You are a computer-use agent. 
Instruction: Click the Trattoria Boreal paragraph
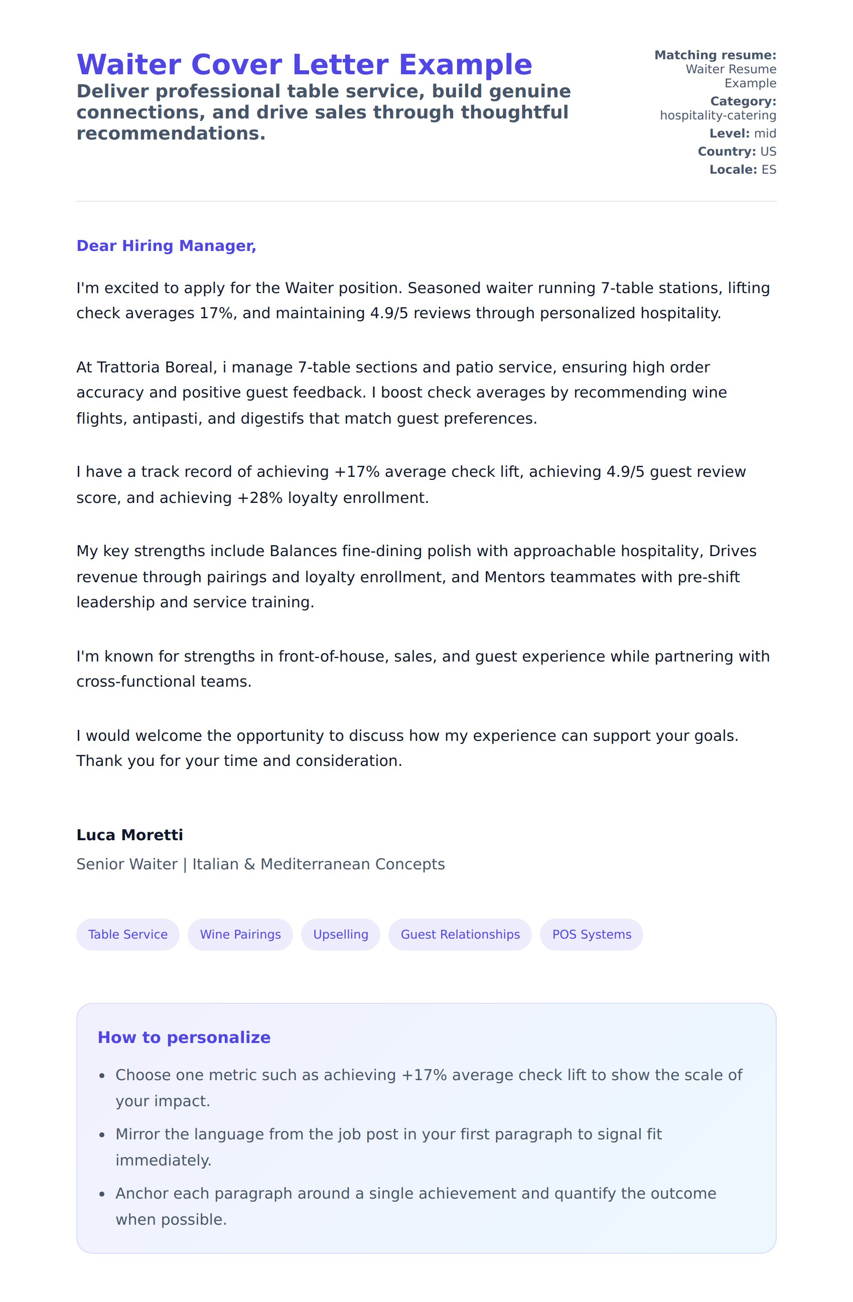coord(401,392)
